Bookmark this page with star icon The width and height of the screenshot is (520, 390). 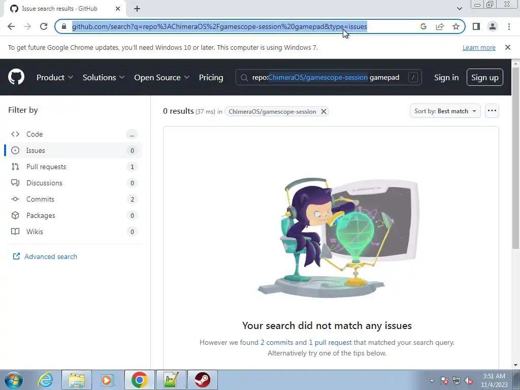click(456, 26)
